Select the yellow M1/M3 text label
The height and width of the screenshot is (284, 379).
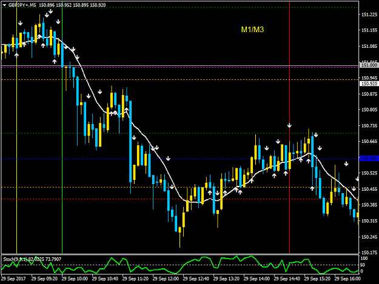pos(252,30)
